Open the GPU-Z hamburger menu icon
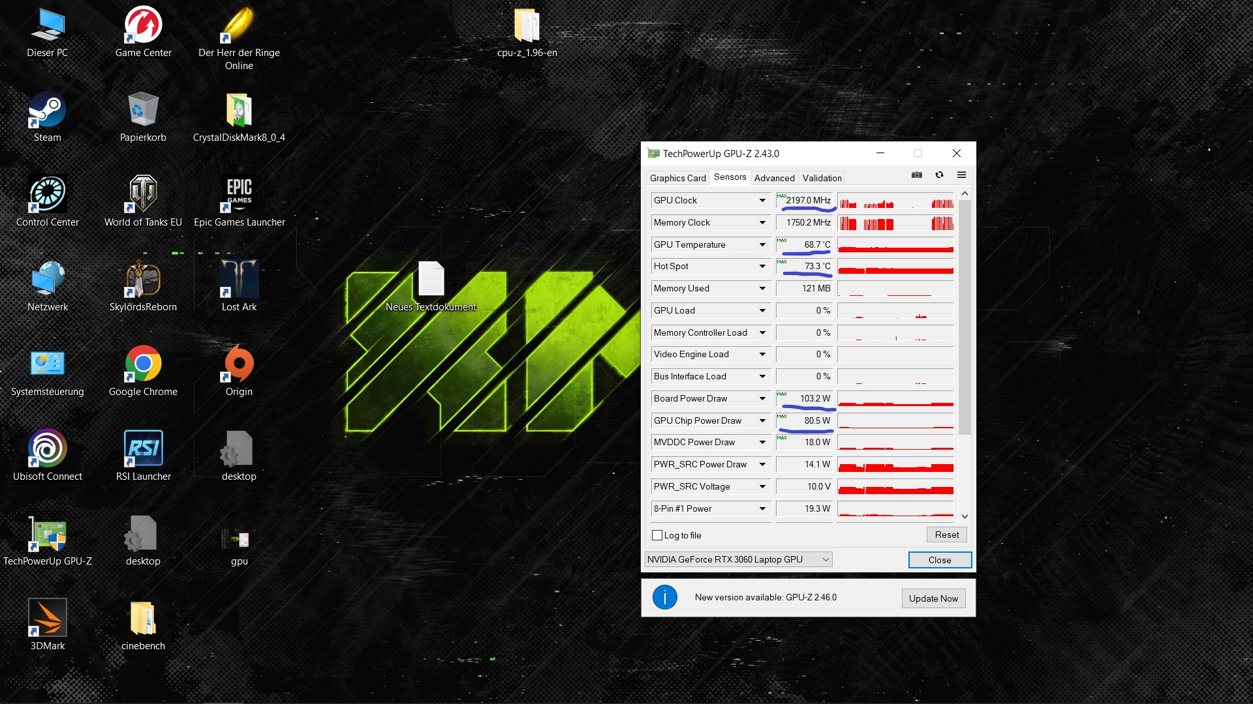Viewport: 1253px width, 704px height. pyautogui.click(x=961, y=175)
